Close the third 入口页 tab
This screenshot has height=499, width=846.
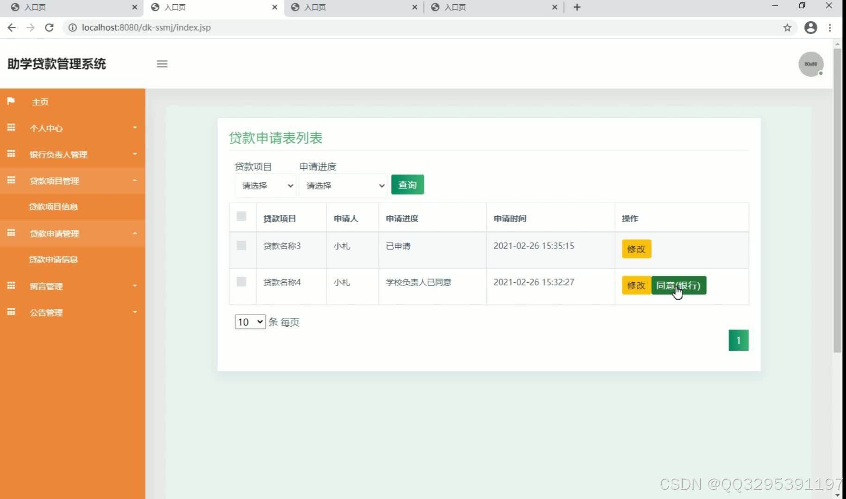tap(415, 7)
